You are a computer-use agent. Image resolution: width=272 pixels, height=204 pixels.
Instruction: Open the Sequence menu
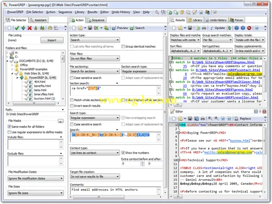click(65, 12)
